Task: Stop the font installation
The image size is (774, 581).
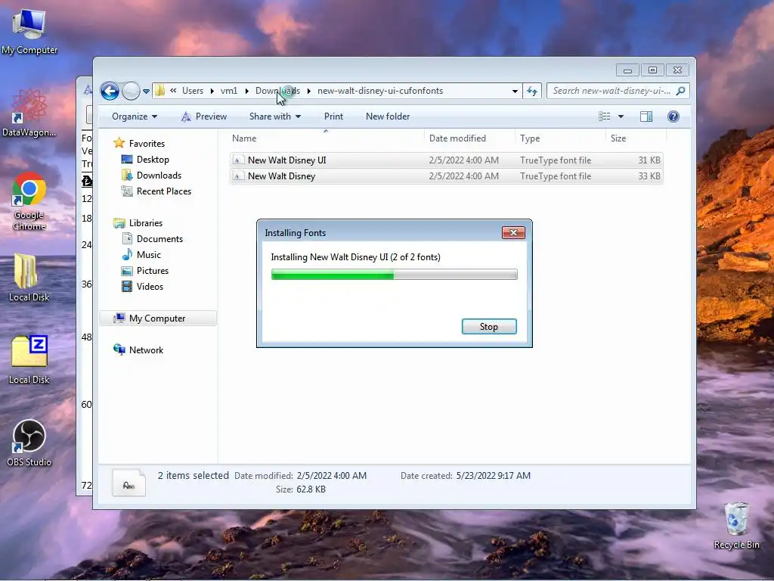Action: tap(489, 327)
